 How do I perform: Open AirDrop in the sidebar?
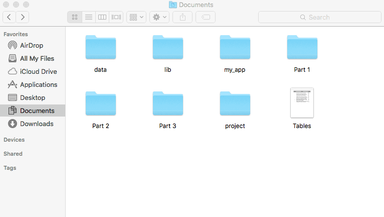33,45
